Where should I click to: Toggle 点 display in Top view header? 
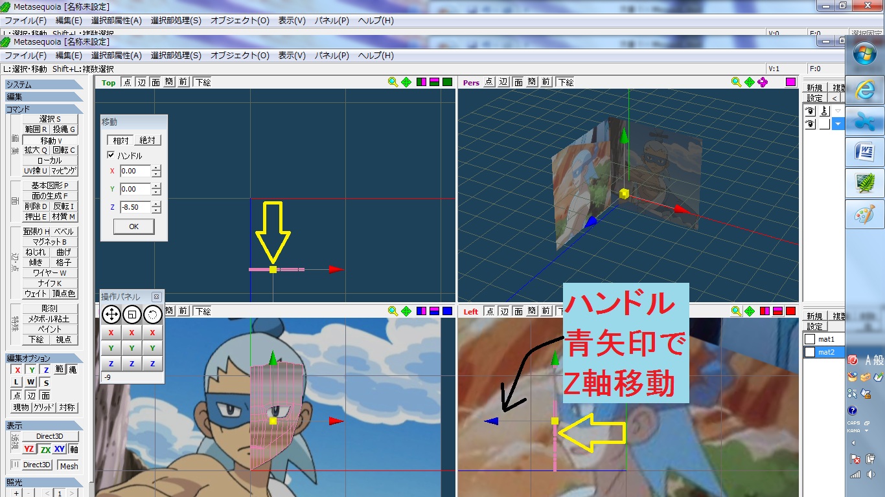click(126, 82)
